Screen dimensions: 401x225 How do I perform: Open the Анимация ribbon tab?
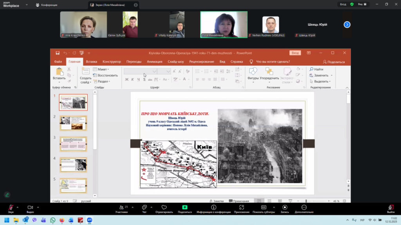(x=154, y=62)
